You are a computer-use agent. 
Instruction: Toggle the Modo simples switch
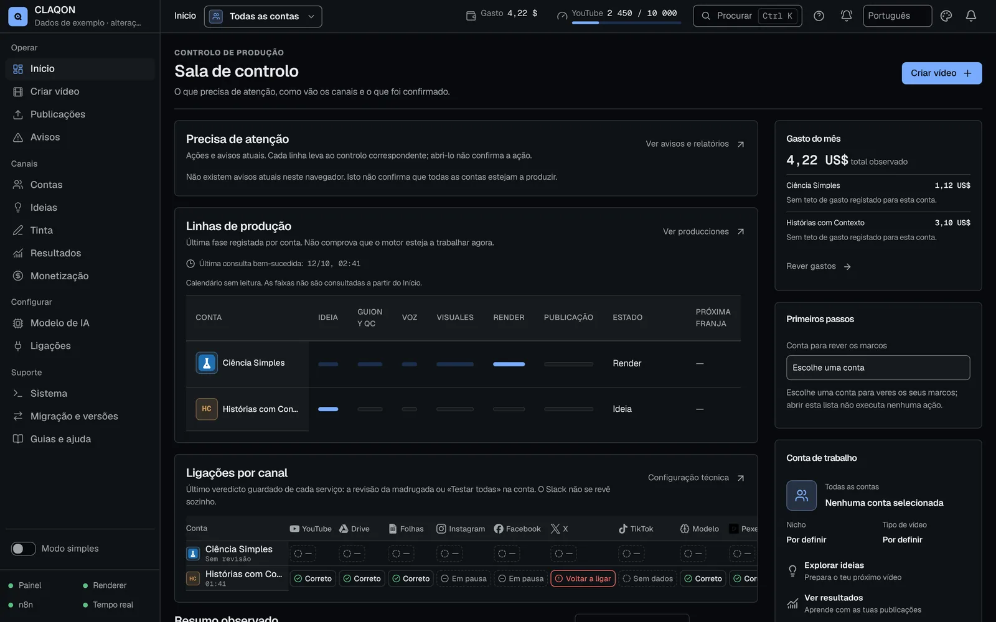click(24, 549)
